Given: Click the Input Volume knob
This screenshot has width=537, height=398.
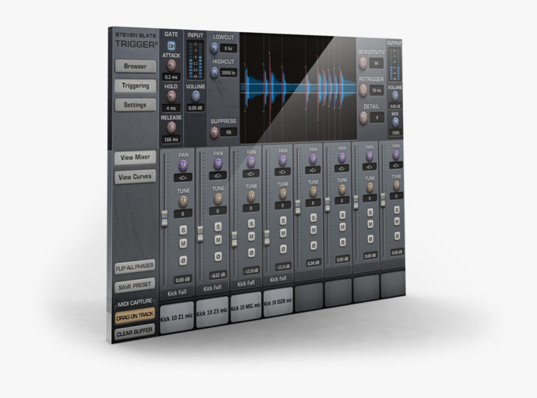Looking at the screenshot, I should (195, 96).
